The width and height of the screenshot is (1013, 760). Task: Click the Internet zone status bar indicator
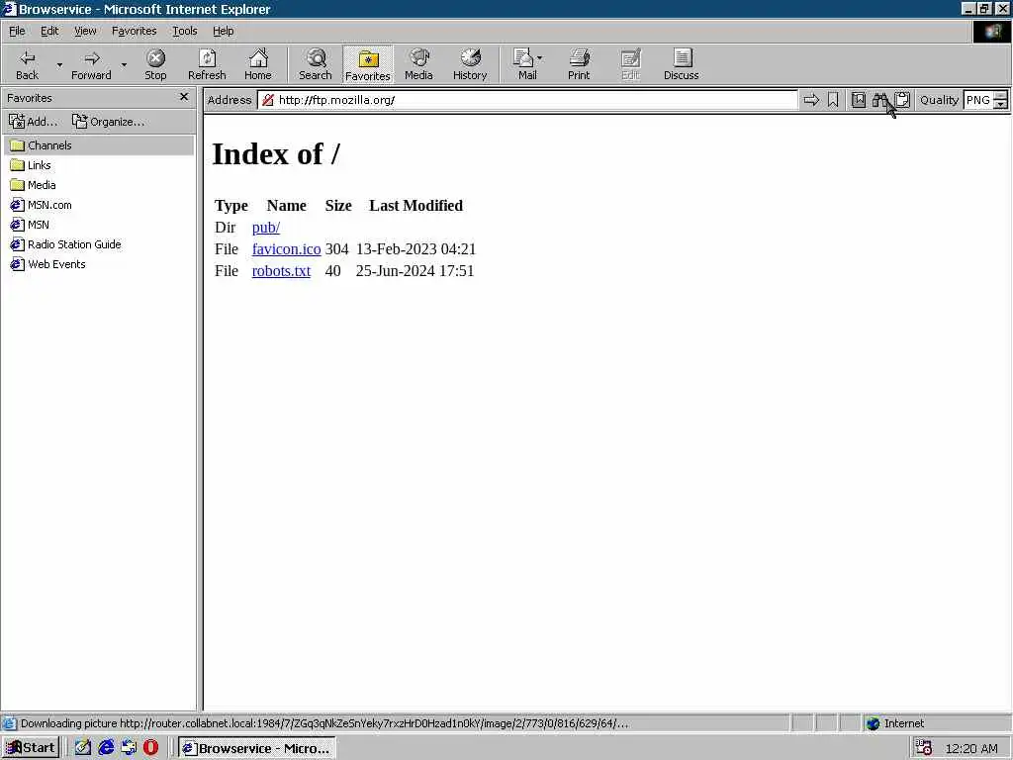896,723
